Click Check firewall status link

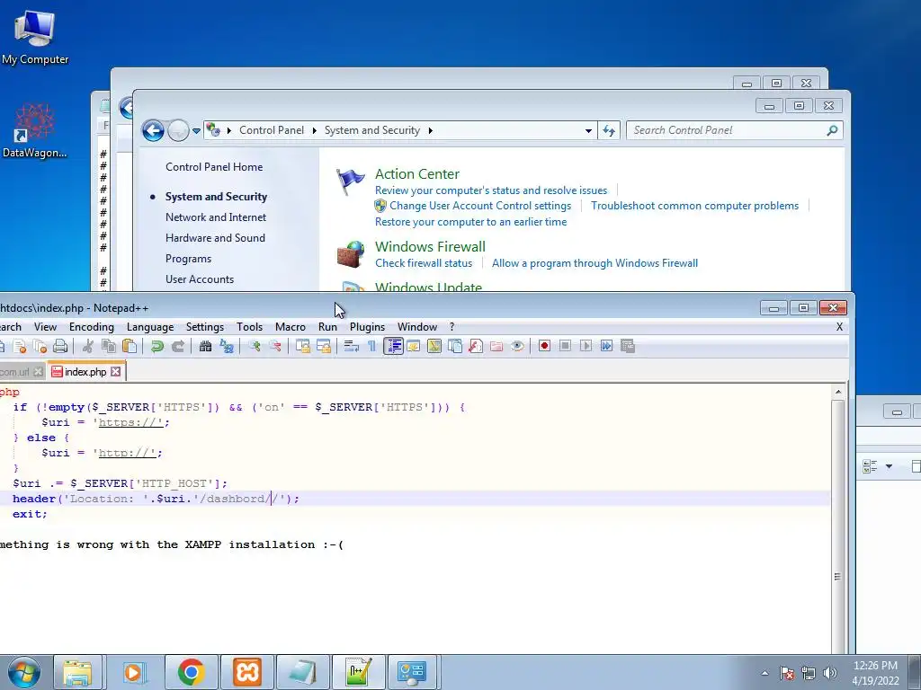pyautogui.click(x=424, y=263)
